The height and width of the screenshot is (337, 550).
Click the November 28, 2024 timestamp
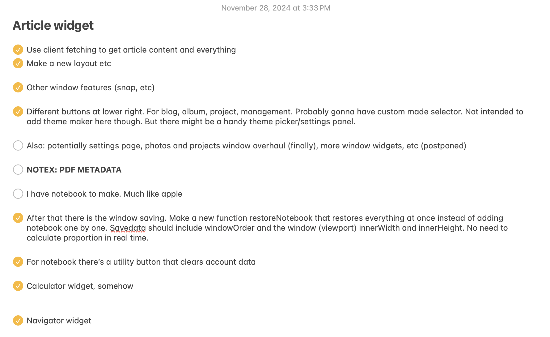[275, 8]
